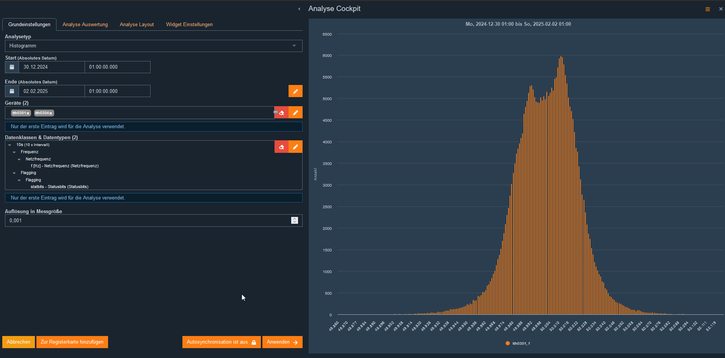Screen dimensions: 725x358
Task: Open the Analyse Cockpit hamburger menu
Action: (707, 9)
